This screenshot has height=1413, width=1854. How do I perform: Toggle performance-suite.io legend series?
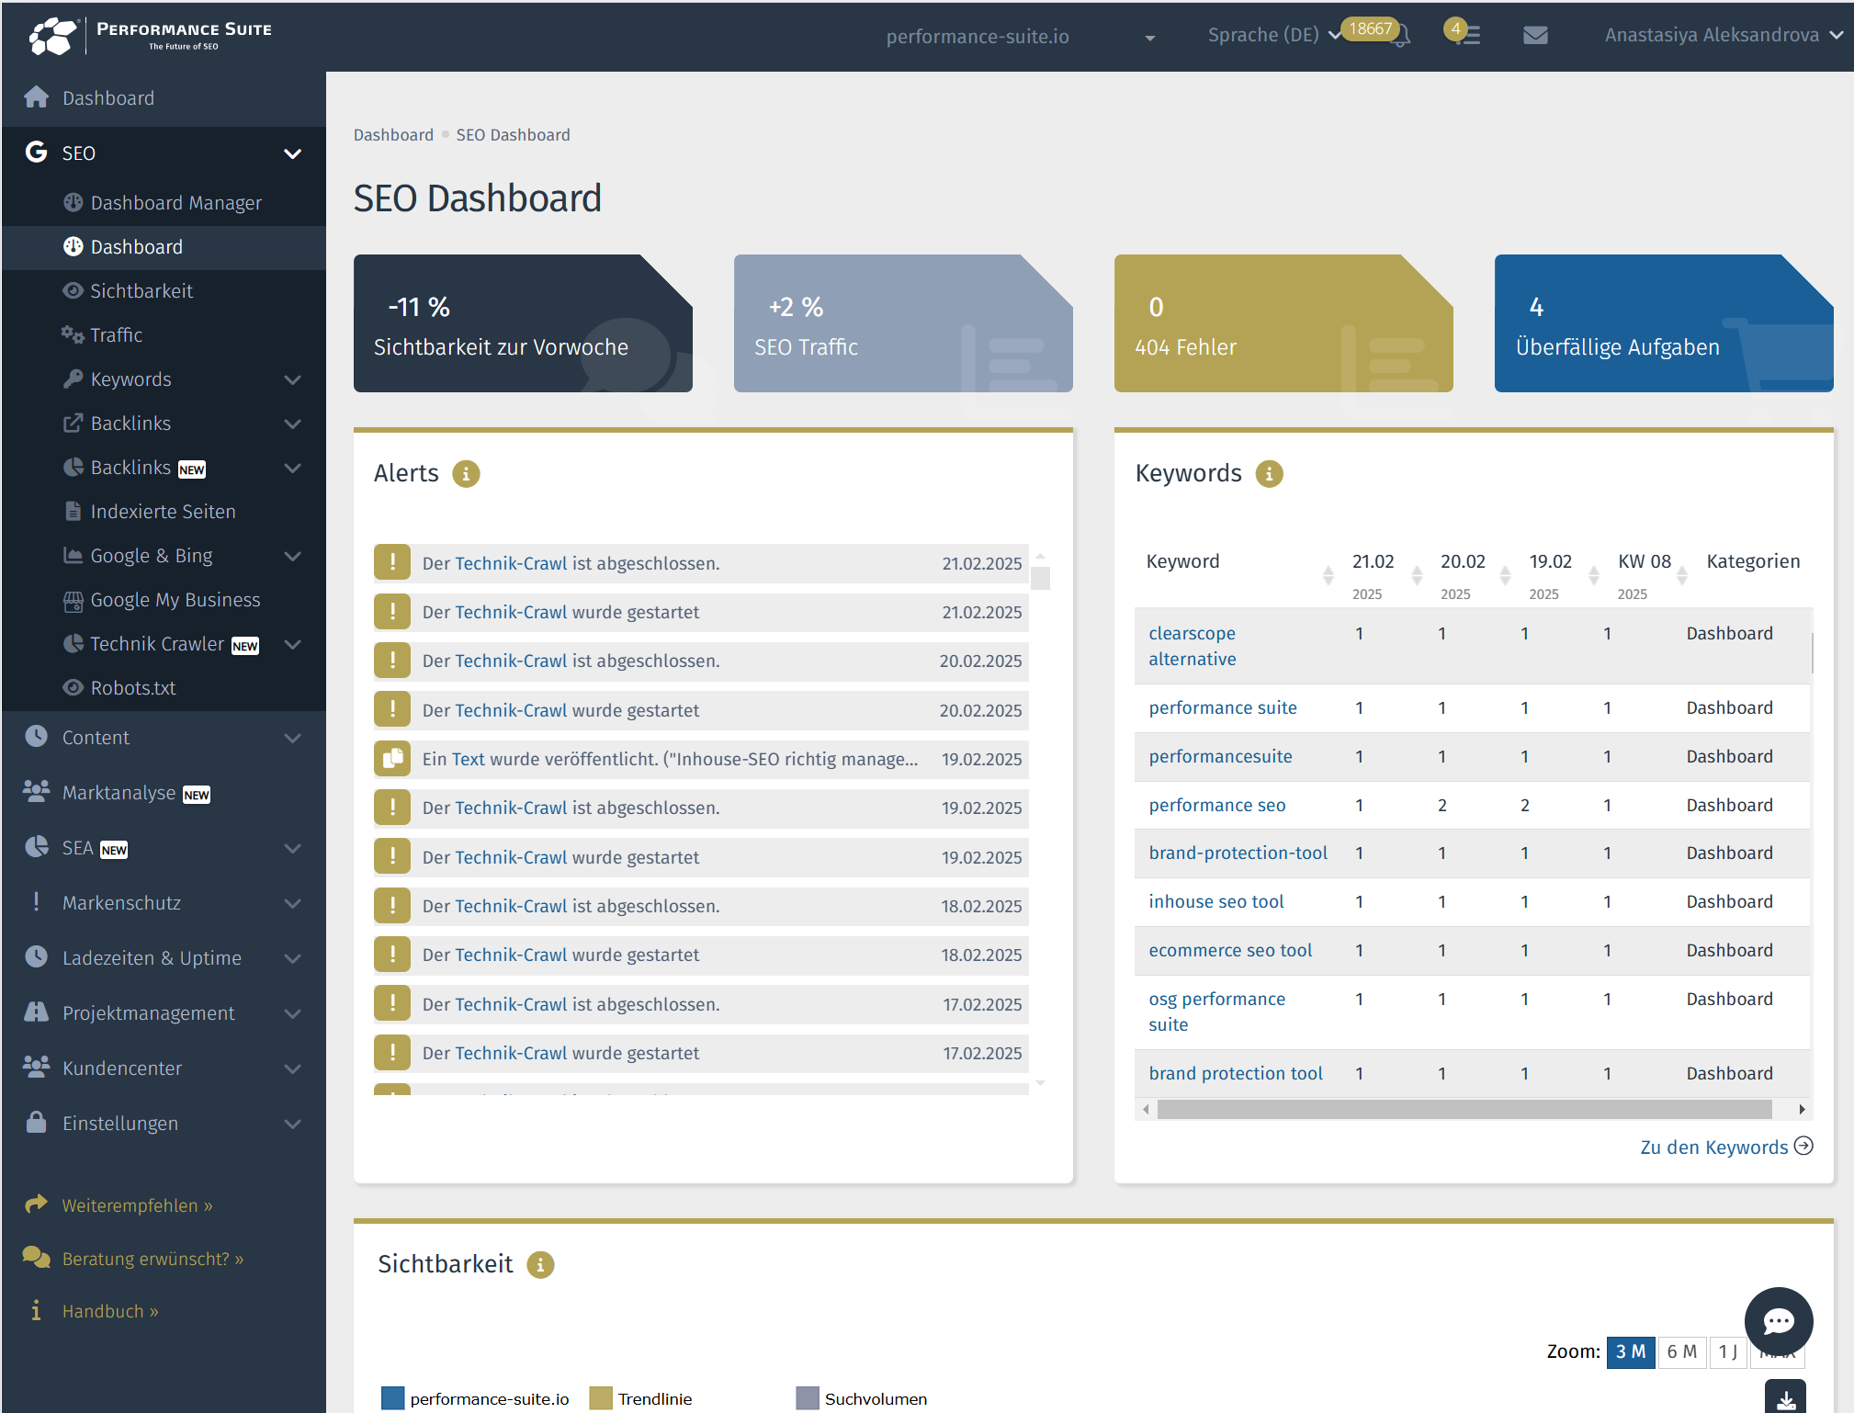point(475,1398)
